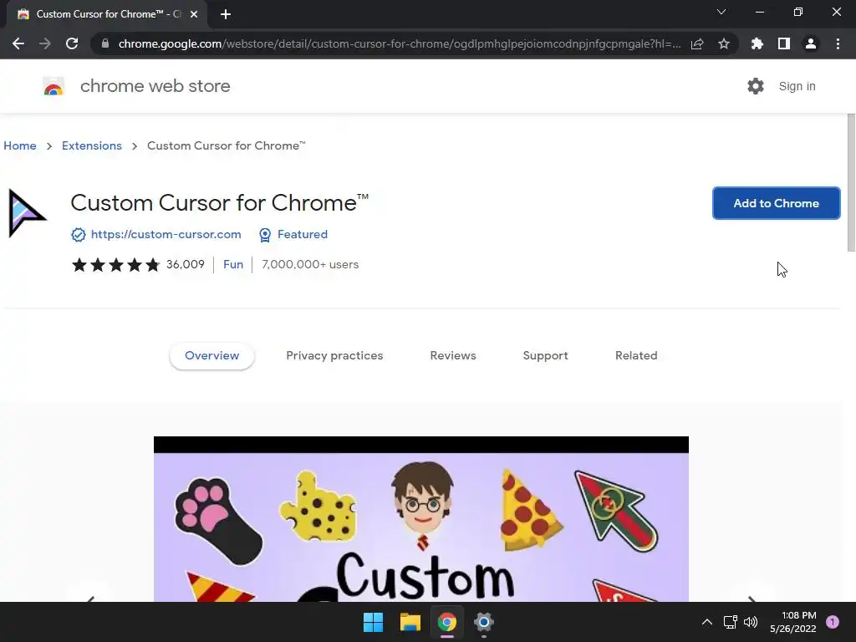The height and width of the screenshot is (642, 856).
Task: Click the five-star rating stars
Action: [x=115, y=265]
